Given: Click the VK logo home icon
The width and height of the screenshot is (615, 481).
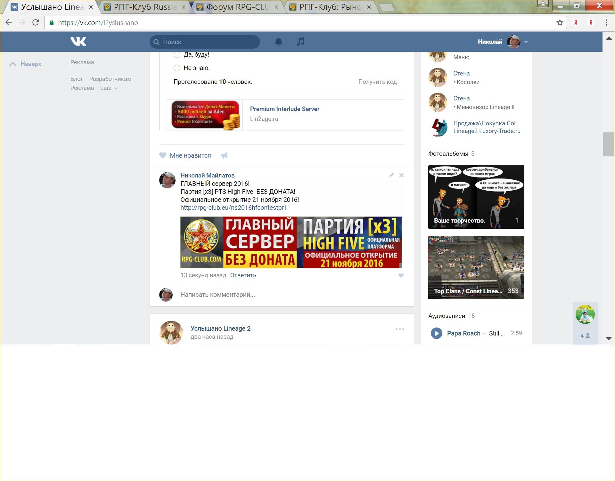Looking at the screenshot, I should [x=78, y=42].
